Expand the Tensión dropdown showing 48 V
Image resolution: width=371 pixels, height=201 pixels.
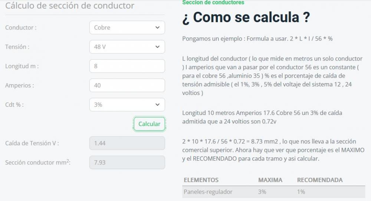(127, 47)
